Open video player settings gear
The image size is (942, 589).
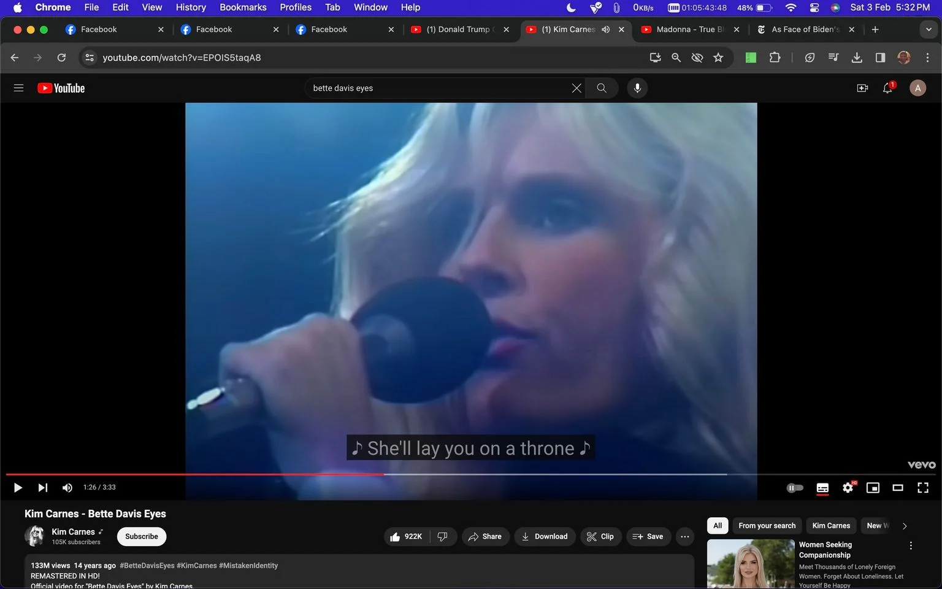[x=848, y=488]
